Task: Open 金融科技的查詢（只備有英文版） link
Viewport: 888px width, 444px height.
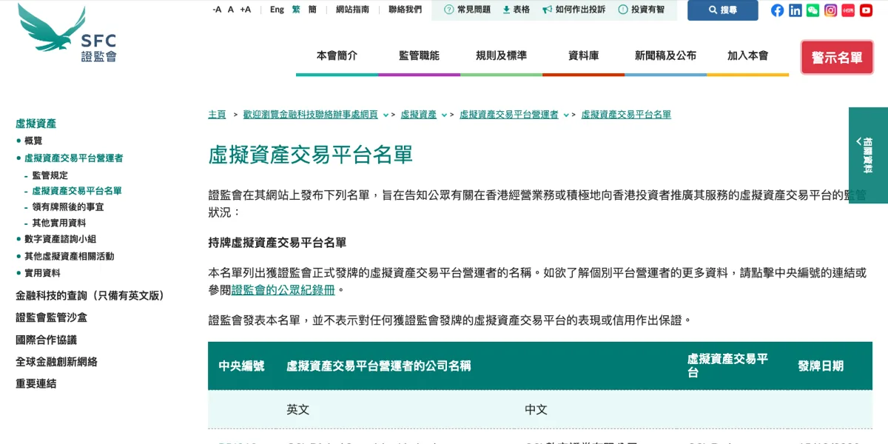Action: pos(90,295)
